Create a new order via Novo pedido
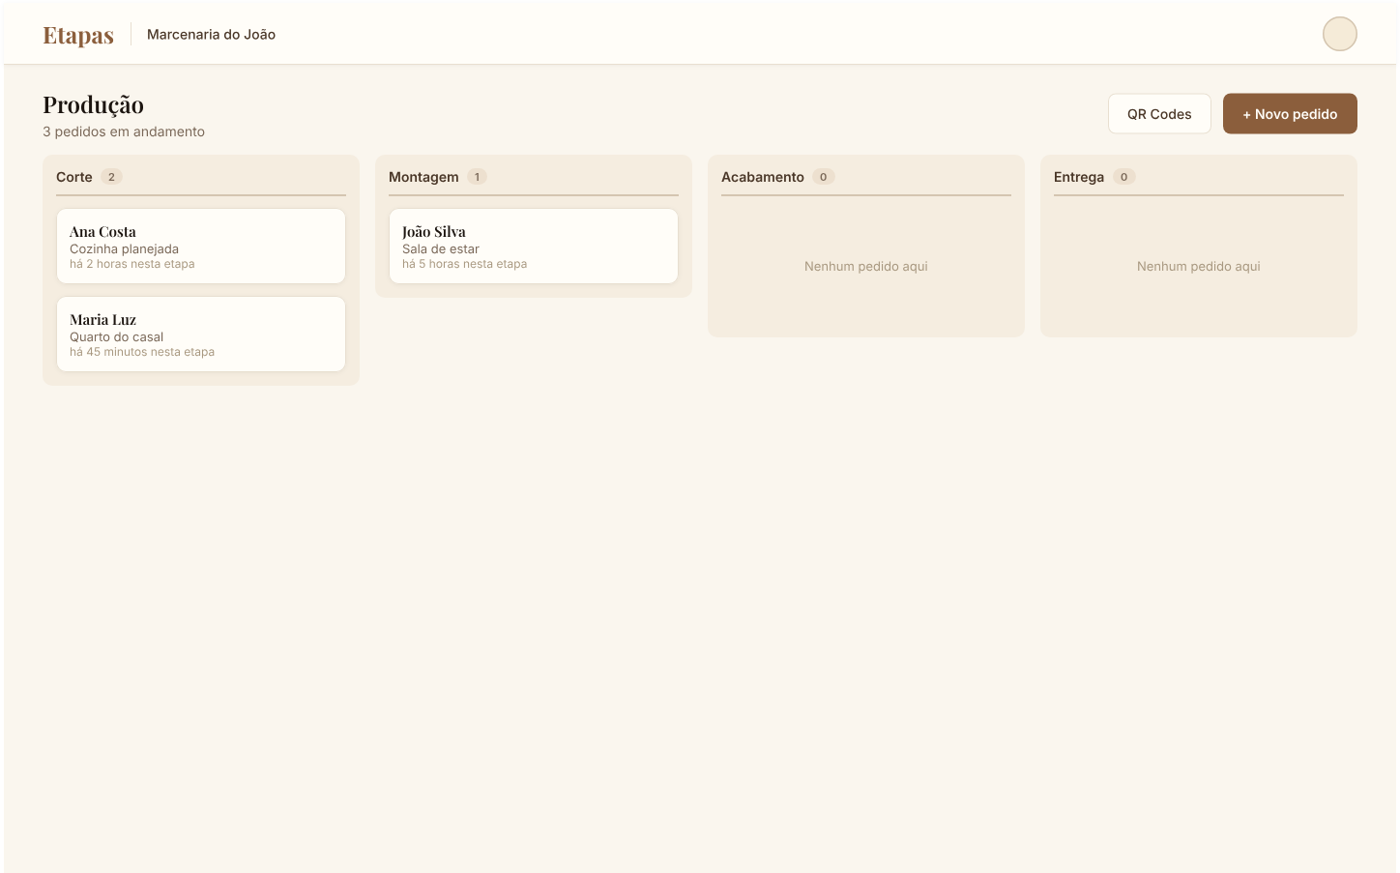 pyautogui.click(x=1290, y=113)
